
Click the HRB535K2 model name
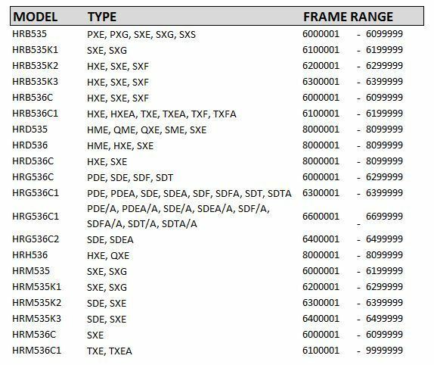point(35,66)
